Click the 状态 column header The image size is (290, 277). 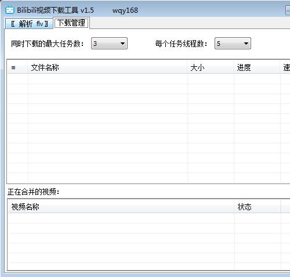click(x=258, y=207)
